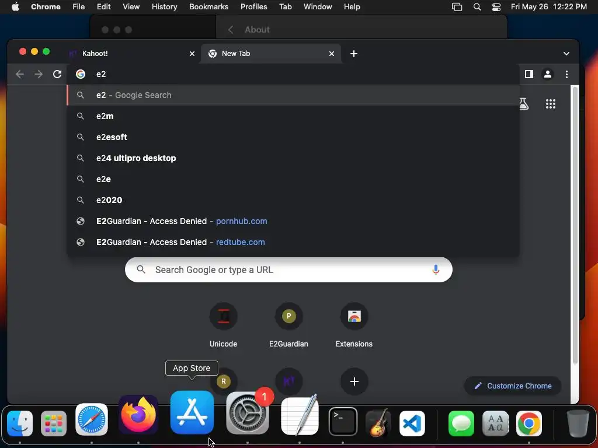
Task: Open the File menu
Action: [x=79, y=7]
